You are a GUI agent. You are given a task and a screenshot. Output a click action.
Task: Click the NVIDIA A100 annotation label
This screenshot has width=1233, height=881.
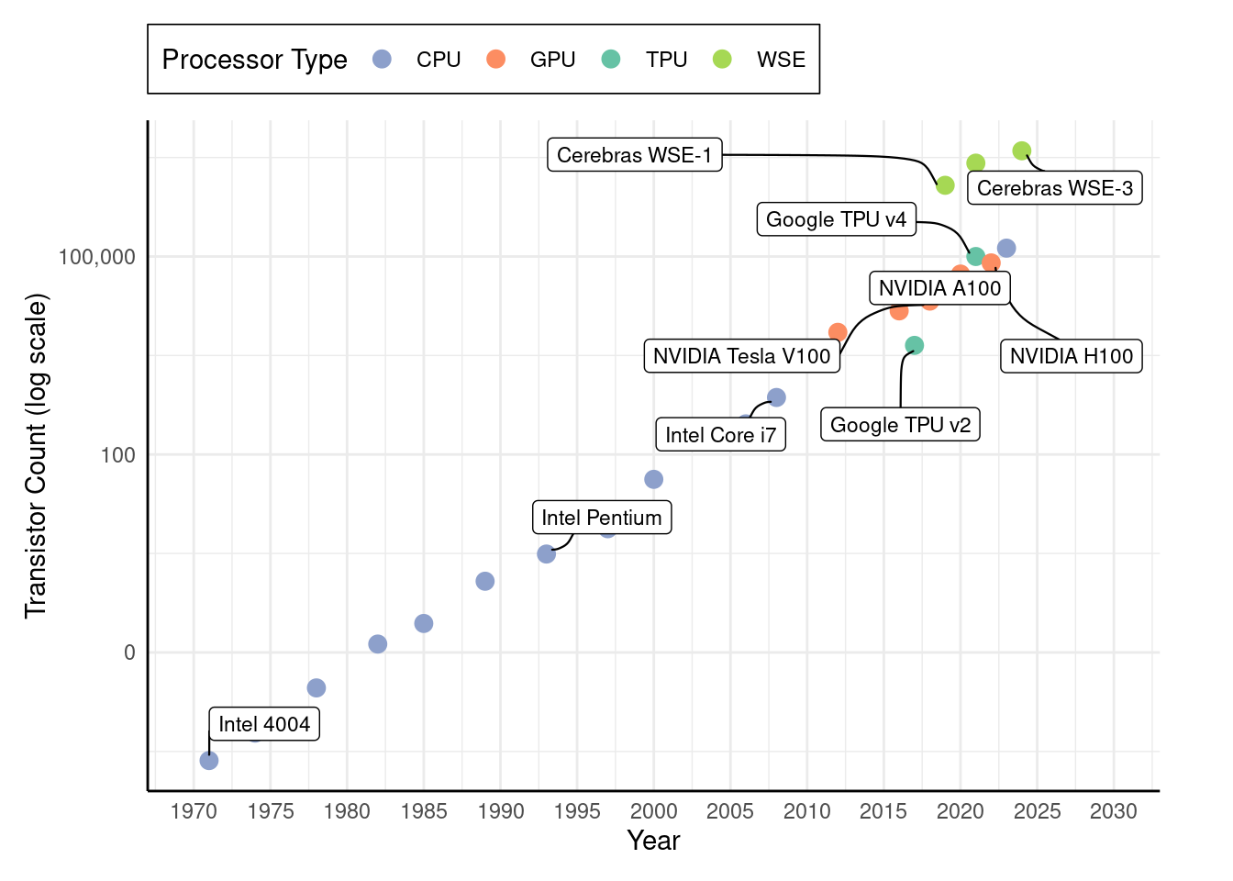coord(939,288)
